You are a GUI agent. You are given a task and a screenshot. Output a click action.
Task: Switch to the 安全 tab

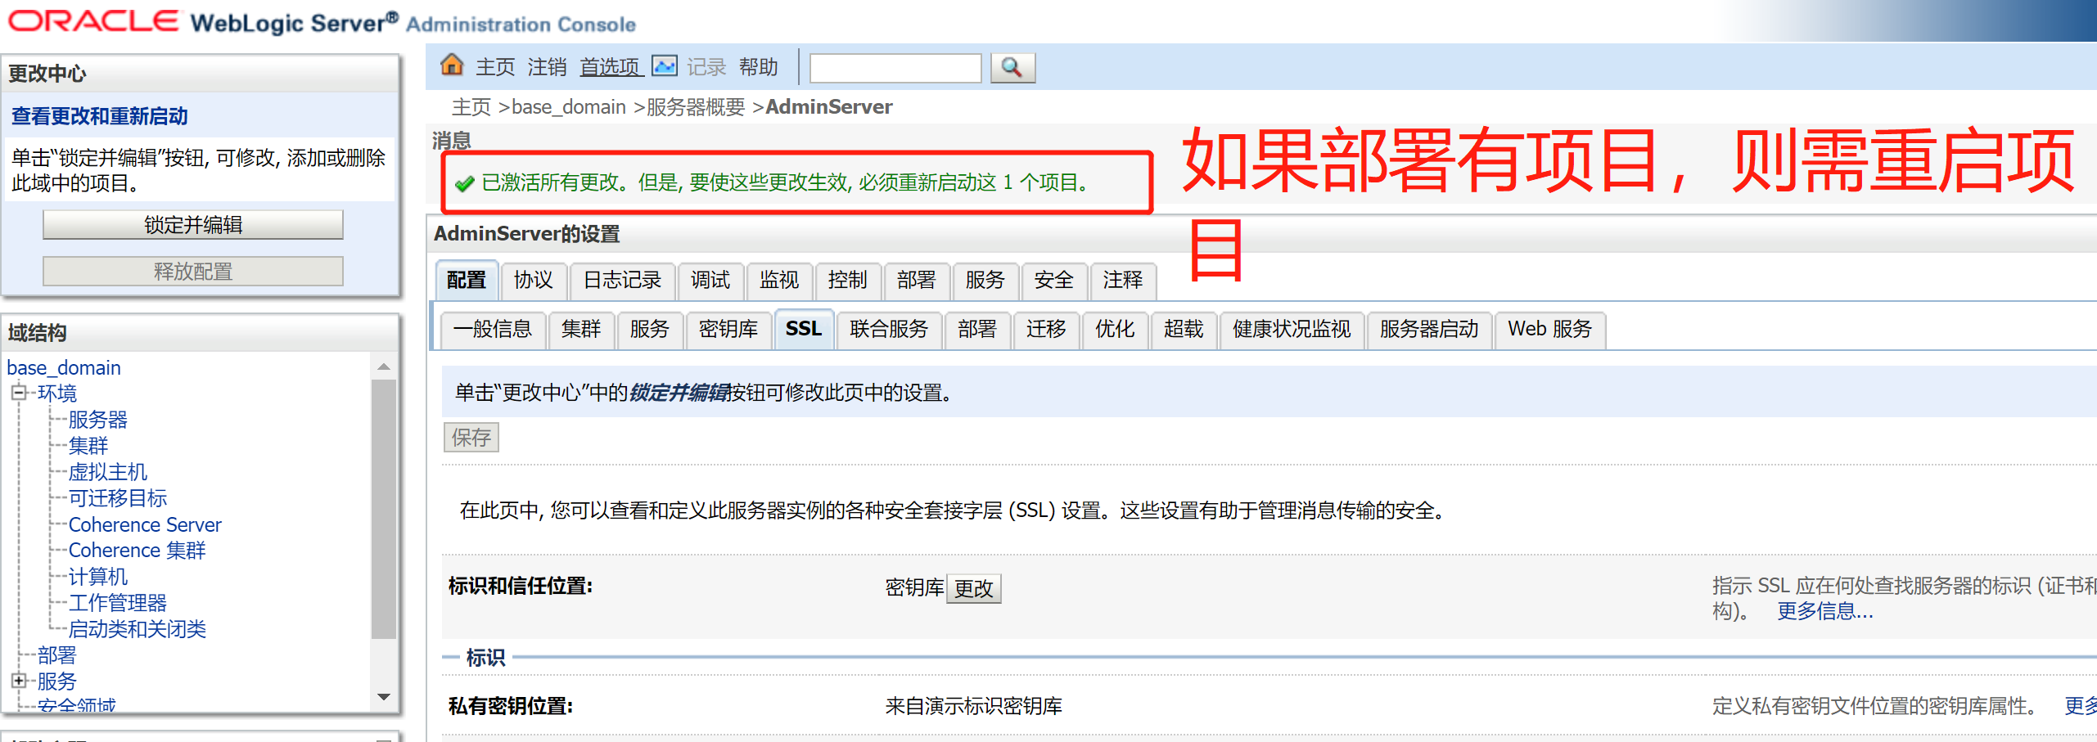[1054, 281]
